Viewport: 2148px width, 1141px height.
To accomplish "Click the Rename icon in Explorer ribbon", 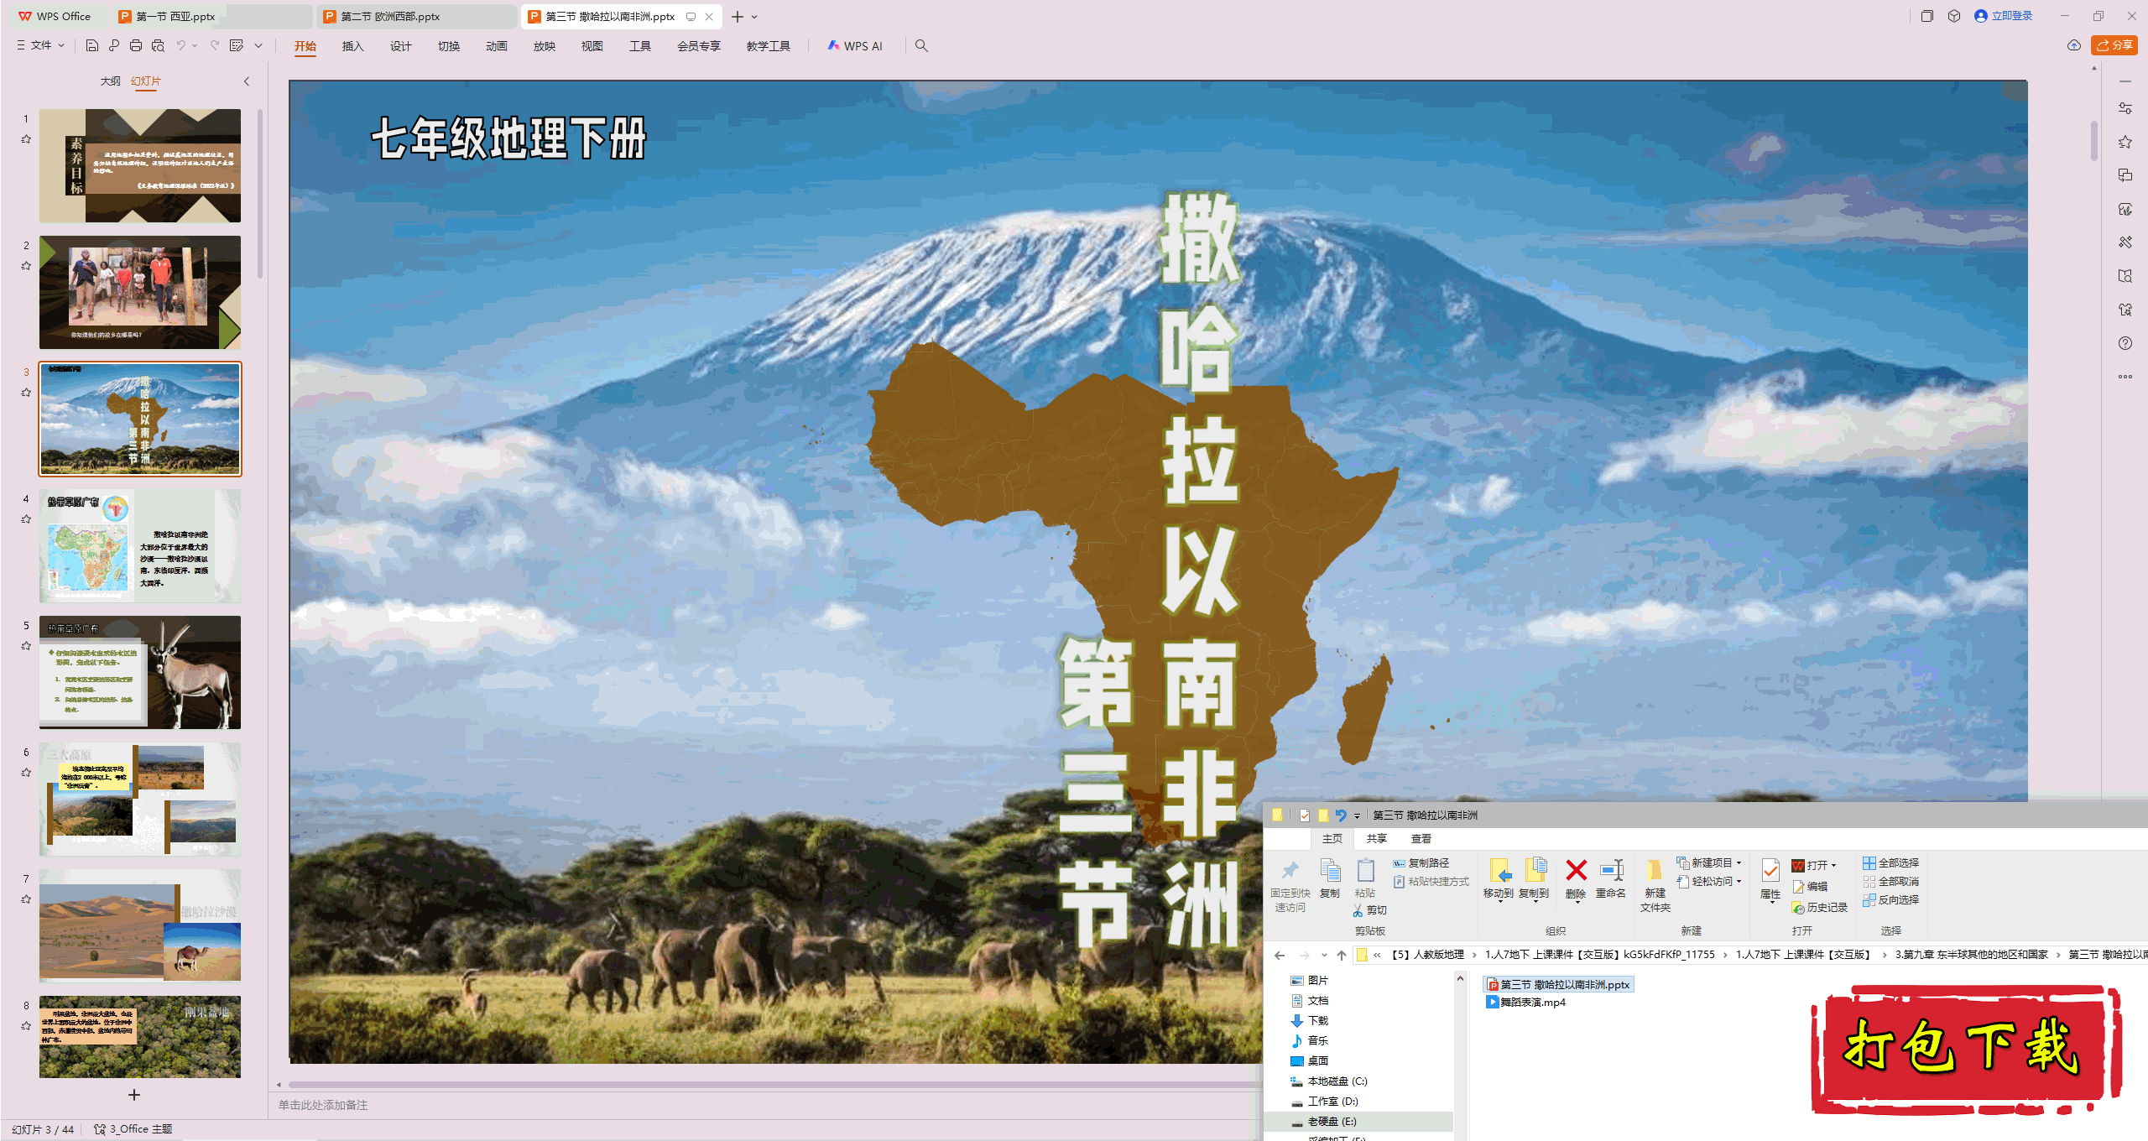I will coord(1611,871).
